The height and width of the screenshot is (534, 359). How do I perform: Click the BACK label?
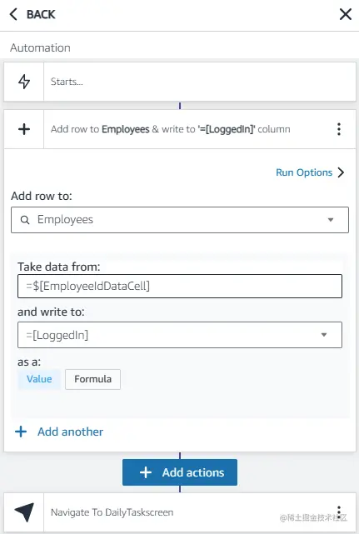[41, 14]
